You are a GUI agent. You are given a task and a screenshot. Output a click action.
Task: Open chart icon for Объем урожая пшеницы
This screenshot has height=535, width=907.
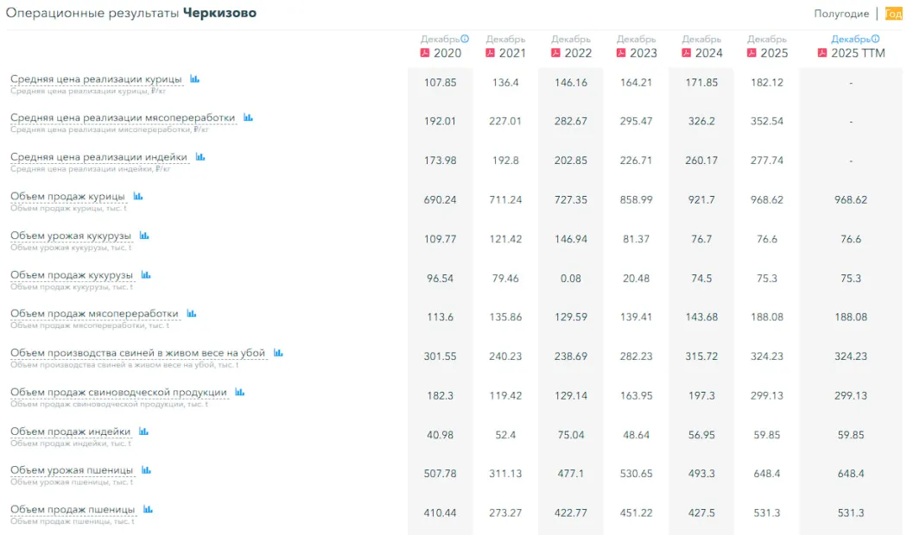(146, 469)
